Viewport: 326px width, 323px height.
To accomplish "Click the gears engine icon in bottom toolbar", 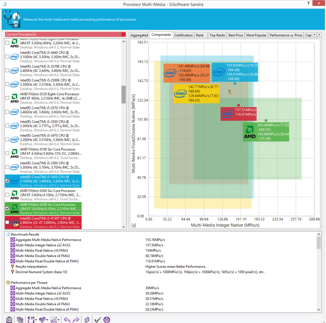I will point(42,319).
